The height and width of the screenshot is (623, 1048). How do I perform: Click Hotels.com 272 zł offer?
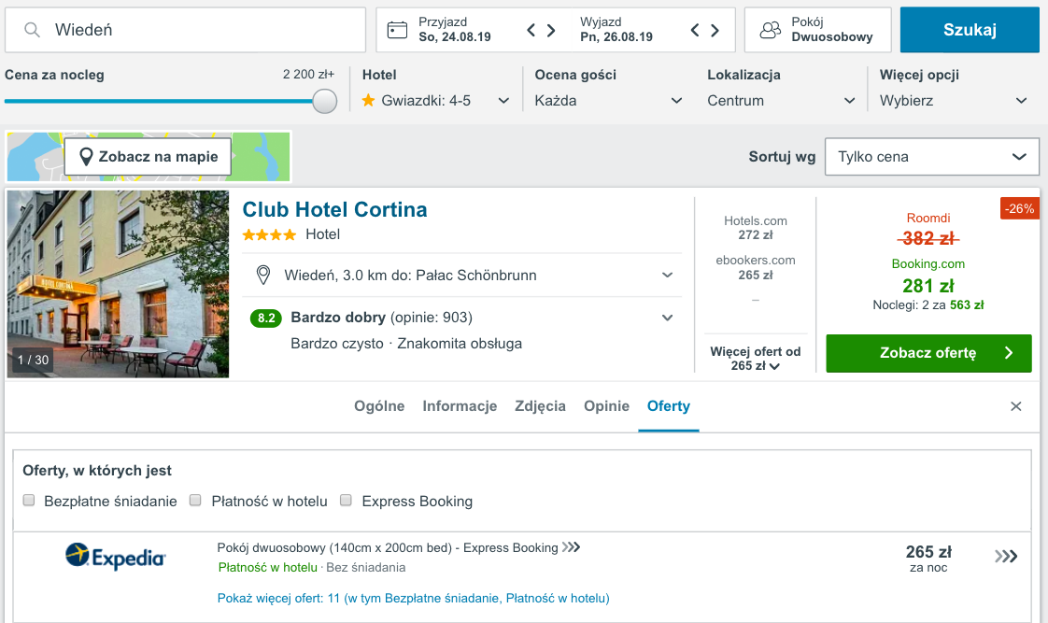(756, 228)
